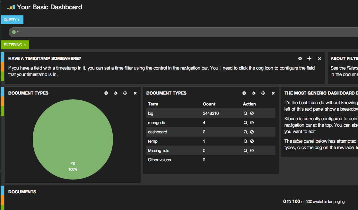Expand the FILTERING section
This screenshot has width=358, height=210.
point(15,45)
